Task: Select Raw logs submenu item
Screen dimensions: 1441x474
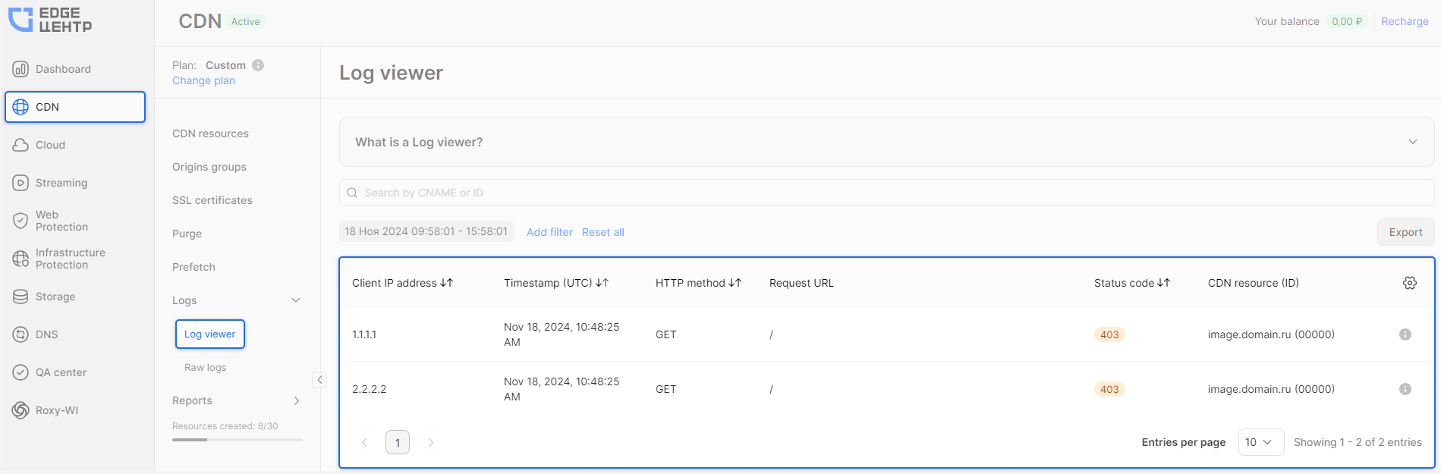Action: point(206,368)
